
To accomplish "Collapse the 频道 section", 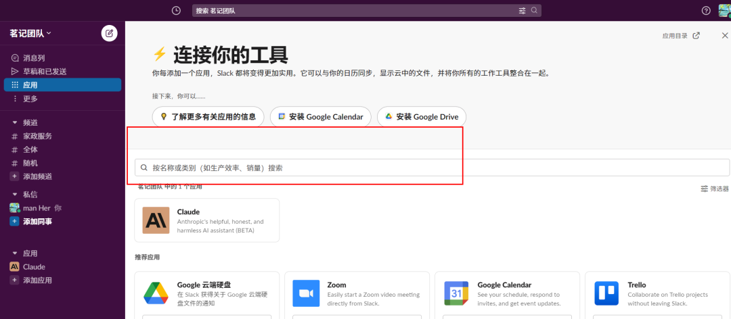I will 15,122.
